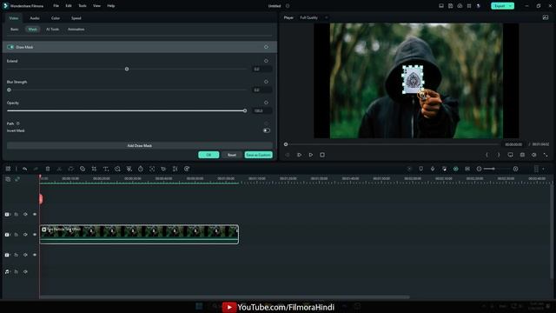Open the Tools menu
556x313 pixels.
[83, 6]
